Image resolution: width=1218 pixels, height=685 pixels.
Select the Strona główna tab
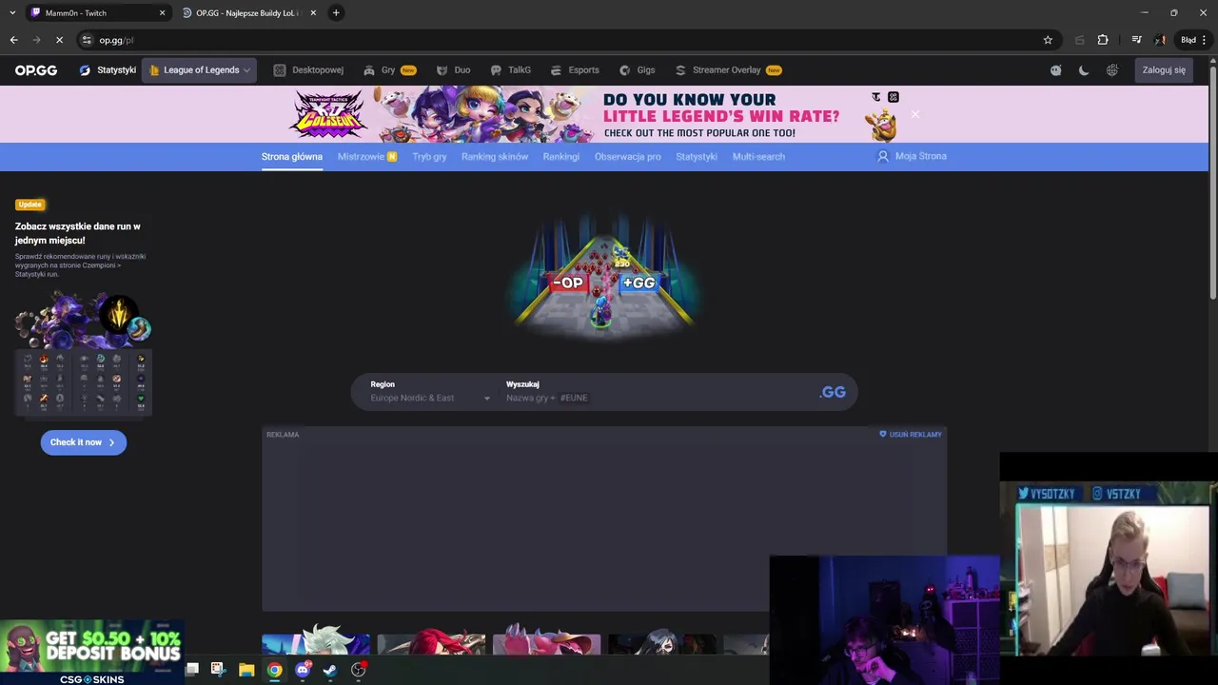[x=292, y=157]
